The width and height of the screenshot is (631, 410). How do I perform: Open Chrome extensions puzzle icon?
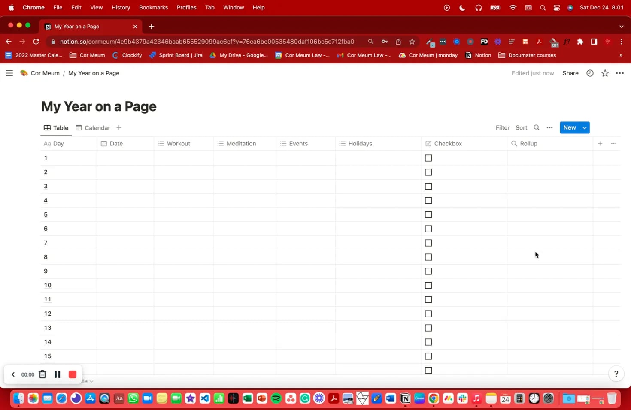point(580,42)
